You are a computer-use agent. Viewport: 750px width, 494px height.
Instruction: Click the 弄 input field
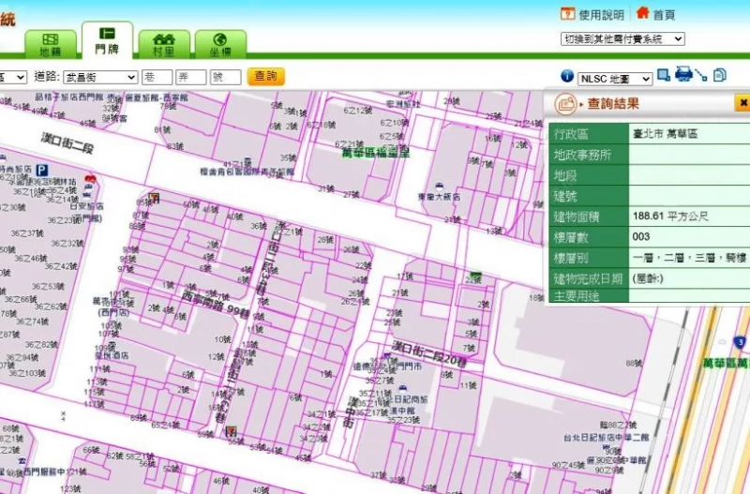(x=191, y=77)
